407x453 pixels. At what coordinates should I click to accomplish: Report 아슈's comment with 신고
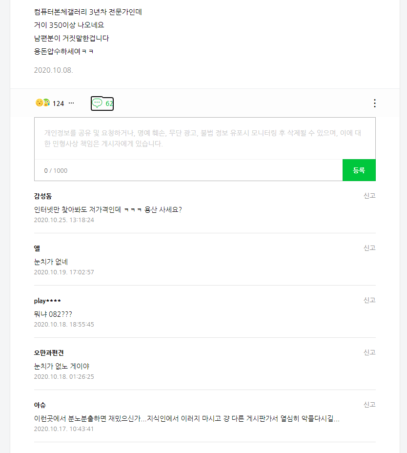pos(369,405)
